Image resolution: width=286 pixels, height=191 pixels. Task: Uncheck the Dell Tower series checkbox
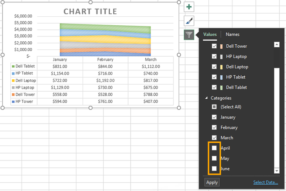[x=214, y=46]
